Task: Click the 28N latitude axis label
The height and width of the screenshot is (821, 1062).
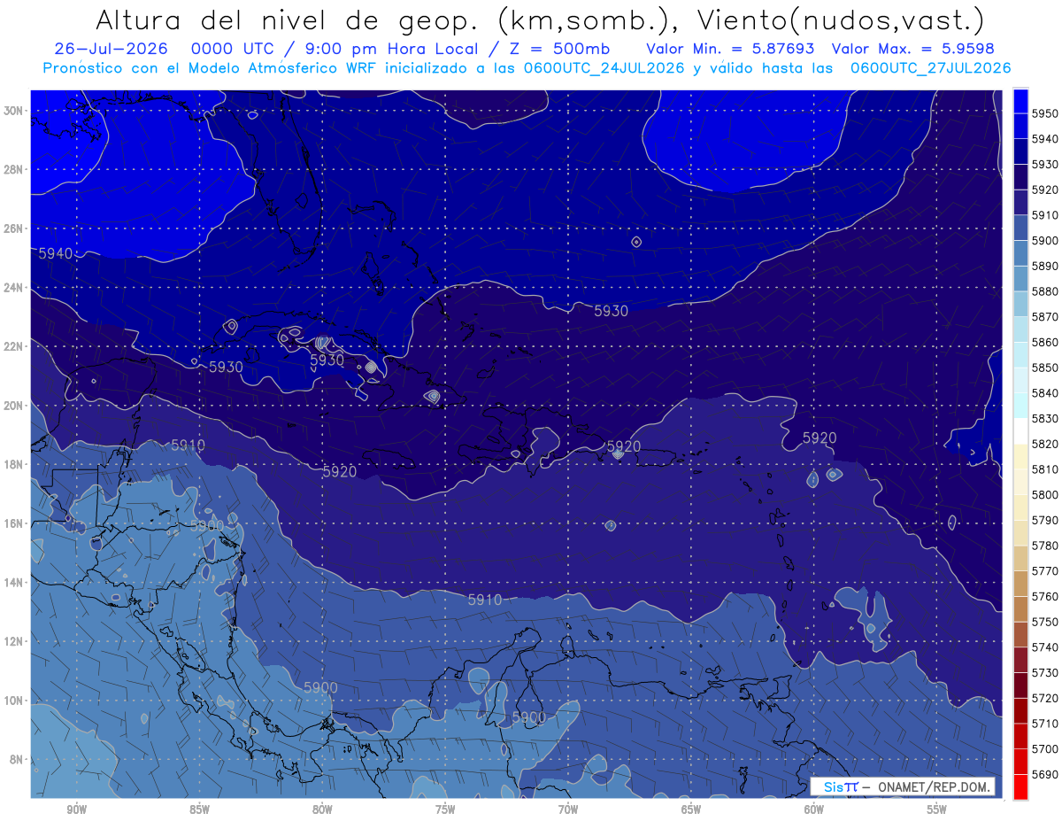Action: (x=13, y=169)
